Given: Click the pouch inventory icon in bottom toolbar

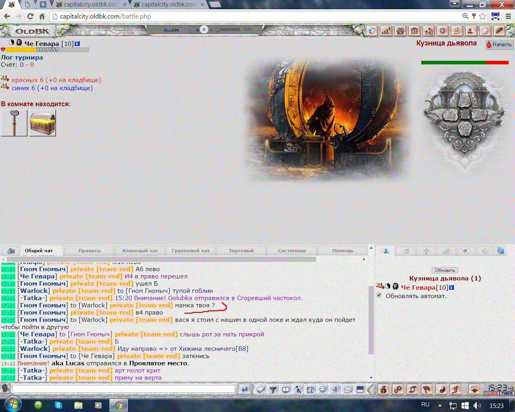Looking at the screenshot, I should pos(384,389).
